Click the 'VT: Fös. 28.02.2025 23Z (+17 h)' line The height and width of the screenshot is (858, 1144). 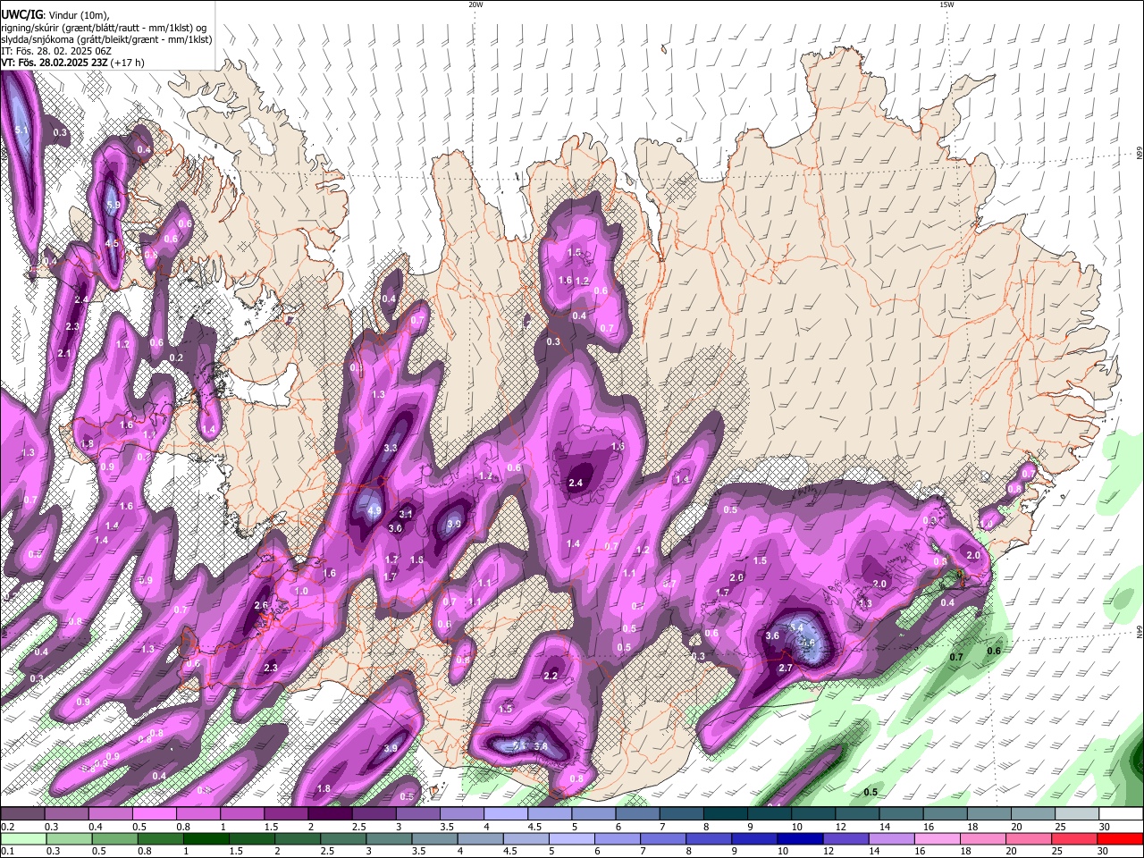[72, 63]
